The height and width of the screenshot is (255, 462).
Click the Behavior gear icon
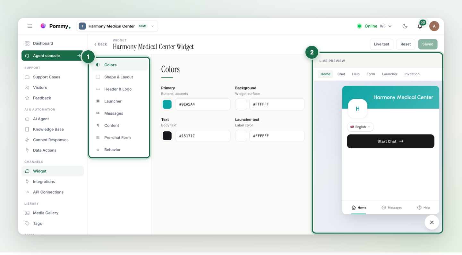98,150
